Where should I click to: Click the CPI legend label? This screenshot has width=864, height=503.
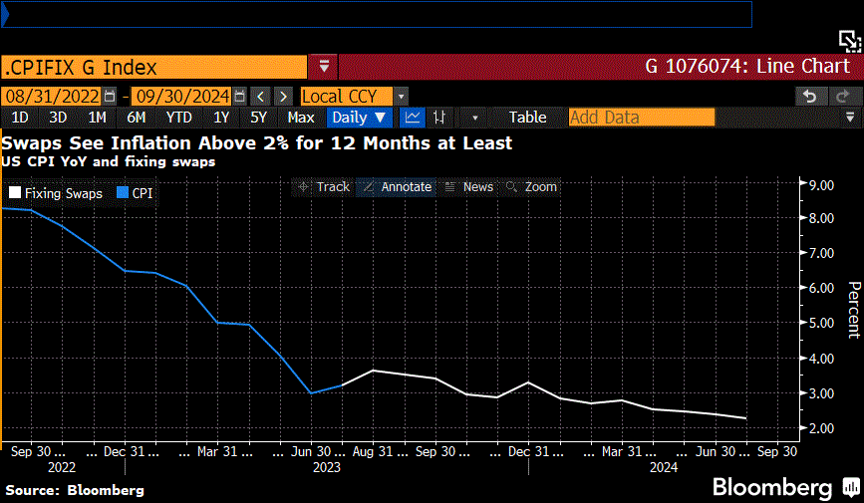pyautogui.click(x=143, y=193)
